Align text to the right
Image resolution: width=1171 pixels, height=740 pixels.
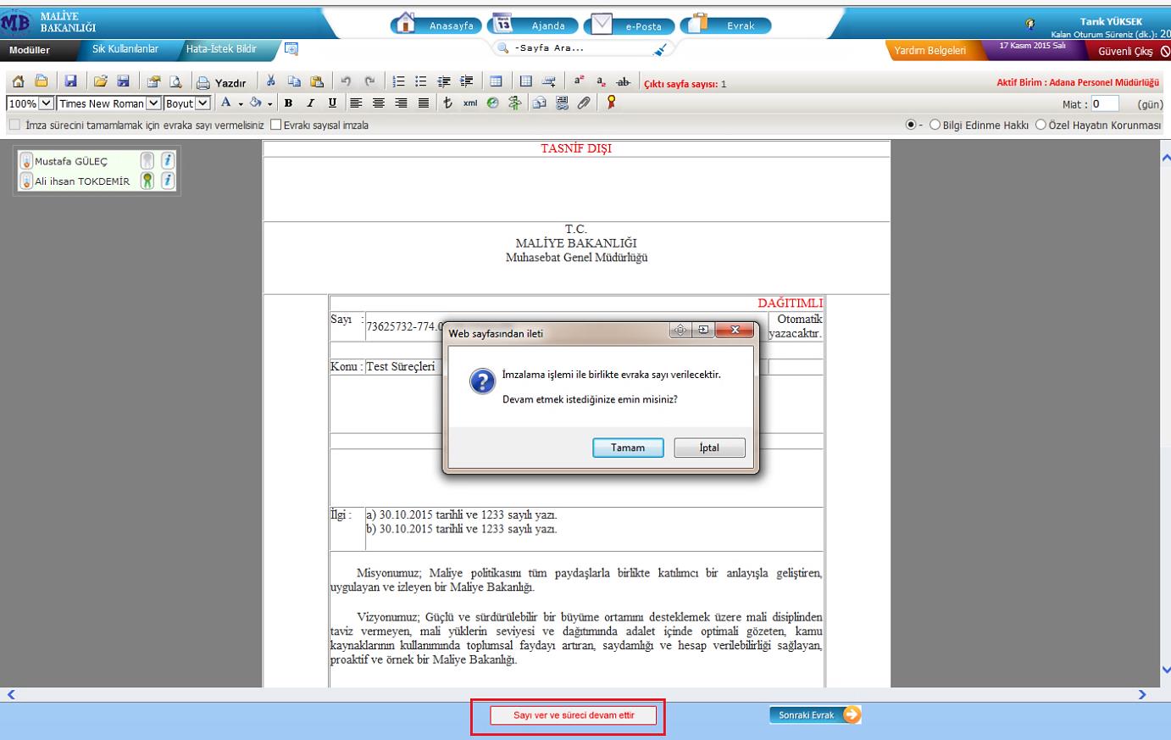pyautogui.click(x=401, y=103)
